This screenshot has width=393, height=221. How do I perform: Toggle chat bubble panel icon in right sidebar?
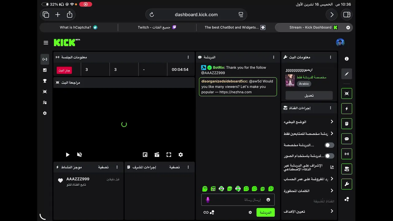[x=347, y=139]
